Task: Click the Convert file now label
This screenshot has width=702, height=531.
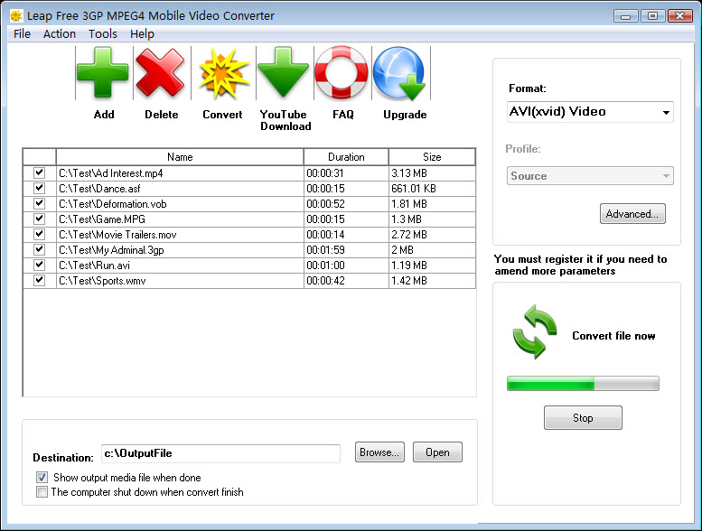Action: 613,336
